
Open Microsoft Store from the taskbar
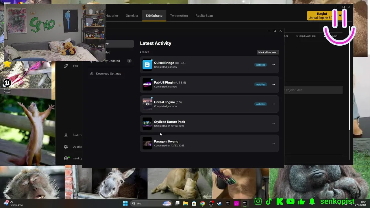[x=194, y=203]
